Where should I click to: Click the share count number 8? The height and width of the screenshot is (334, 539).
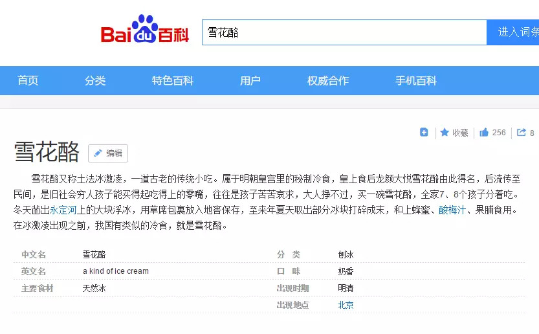[x=532, y=133]
